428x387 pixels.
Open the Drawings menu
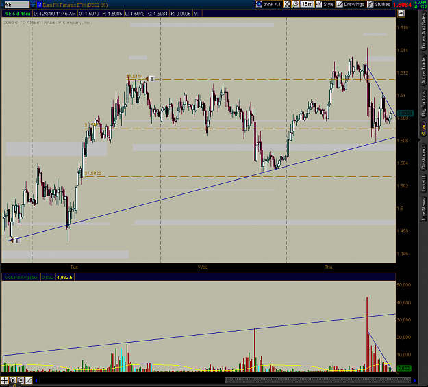[351, 4]
